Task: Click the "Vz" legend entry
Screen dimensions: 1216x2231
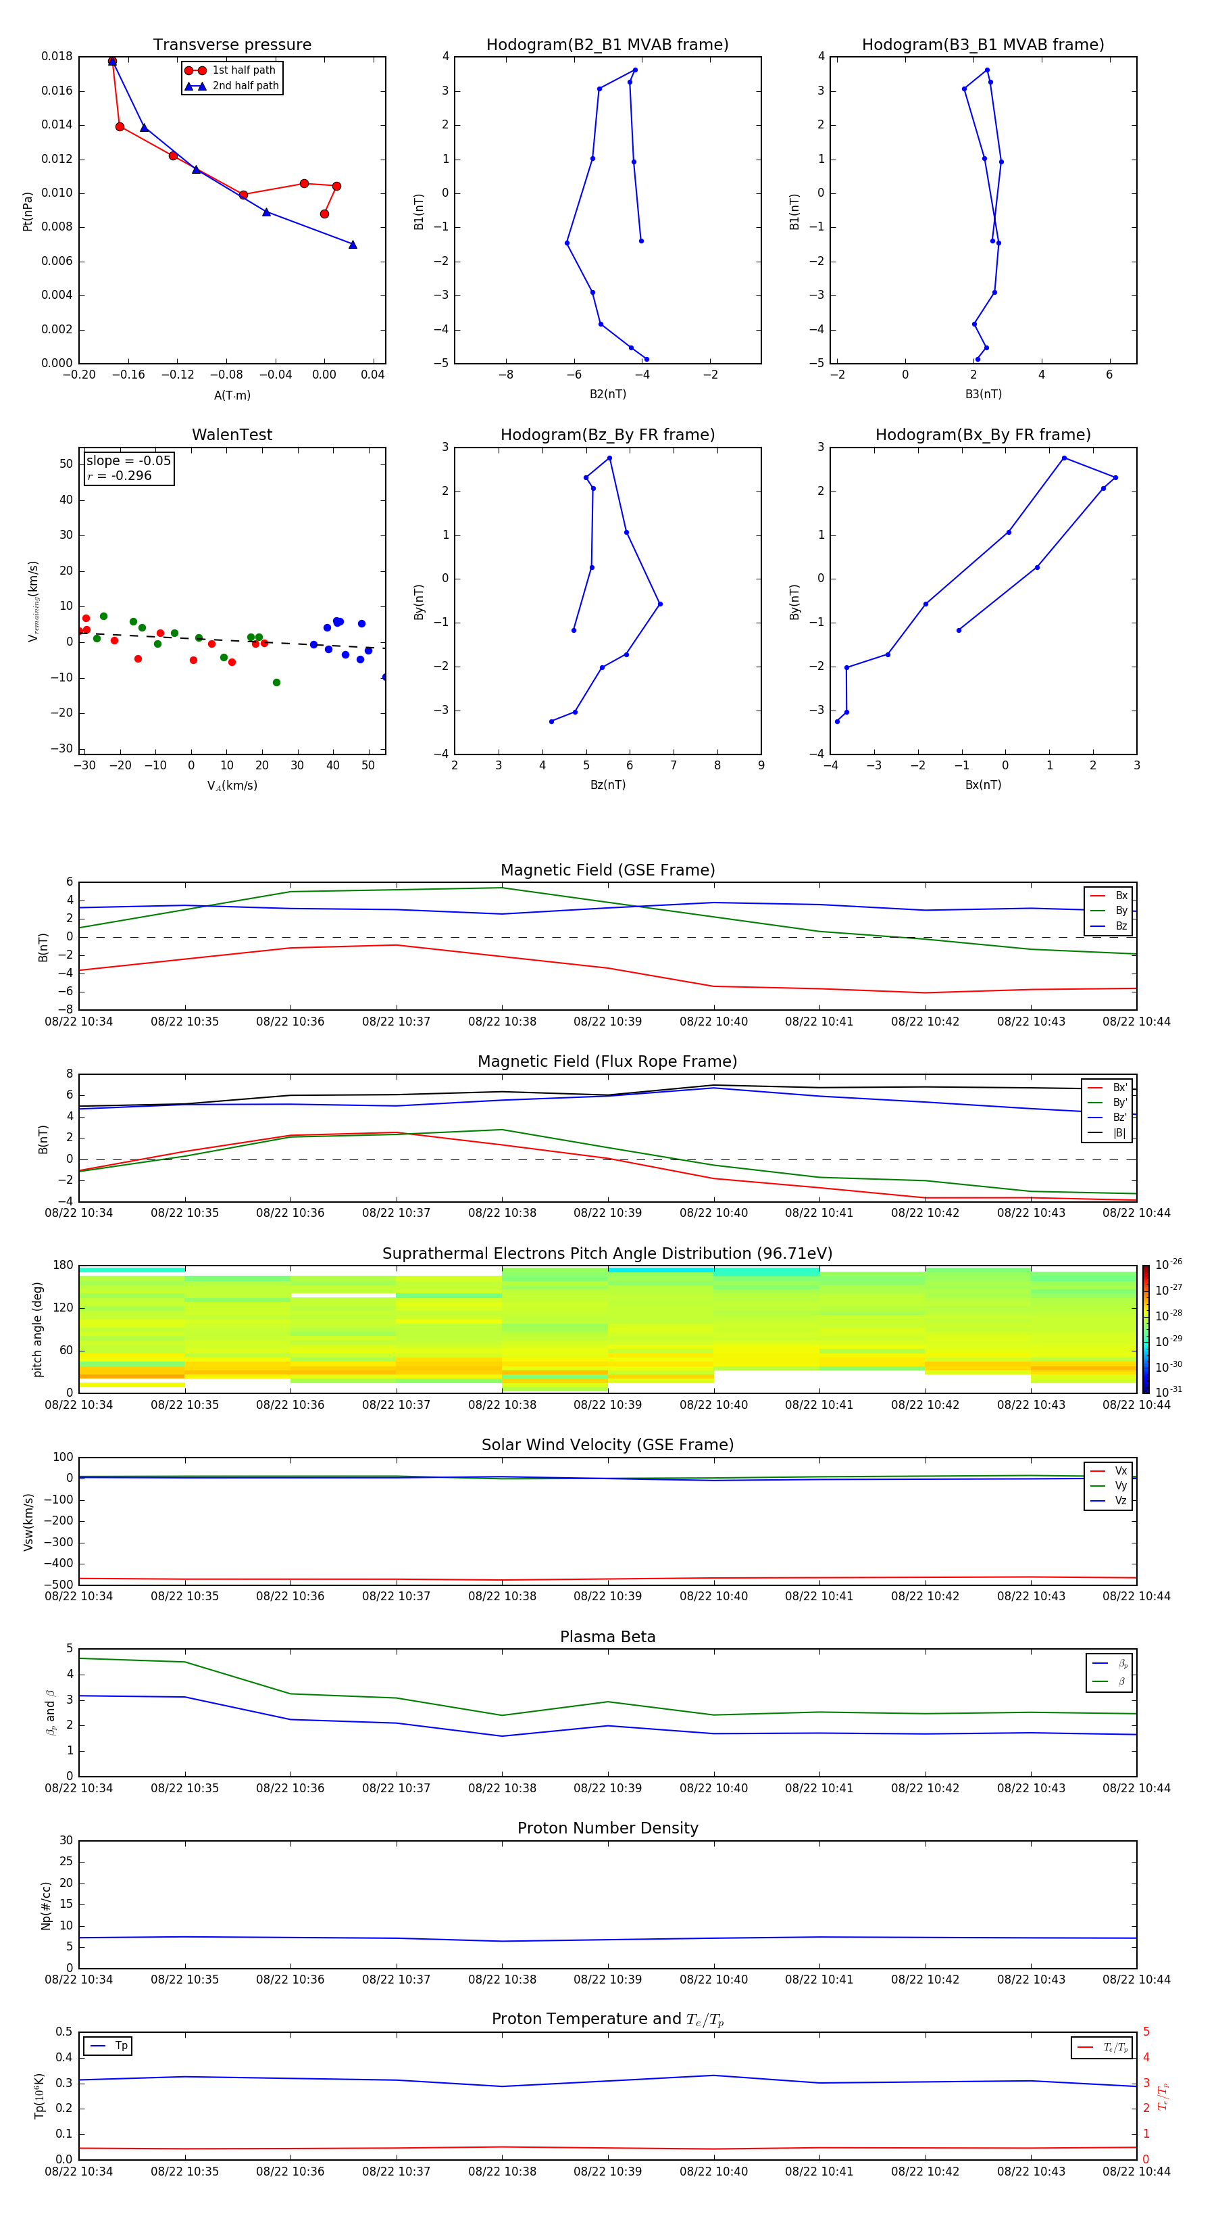Action: pyautogui.click(x=1109, y=1500)
